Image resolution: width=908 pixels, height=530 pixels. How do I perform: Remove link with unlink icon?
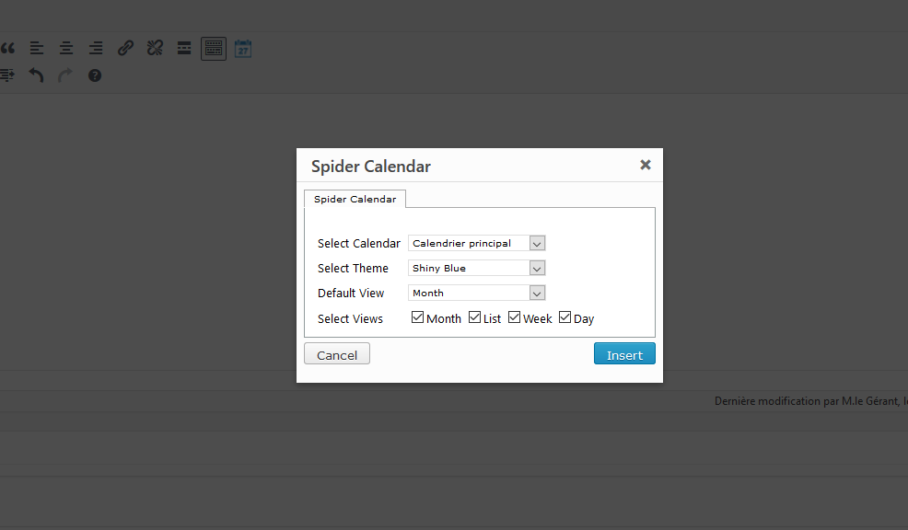[x=155, y=48]
